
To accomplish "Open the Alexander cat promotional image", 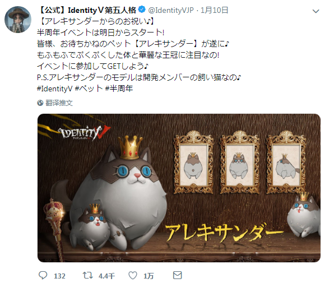I will coord(179,188).
